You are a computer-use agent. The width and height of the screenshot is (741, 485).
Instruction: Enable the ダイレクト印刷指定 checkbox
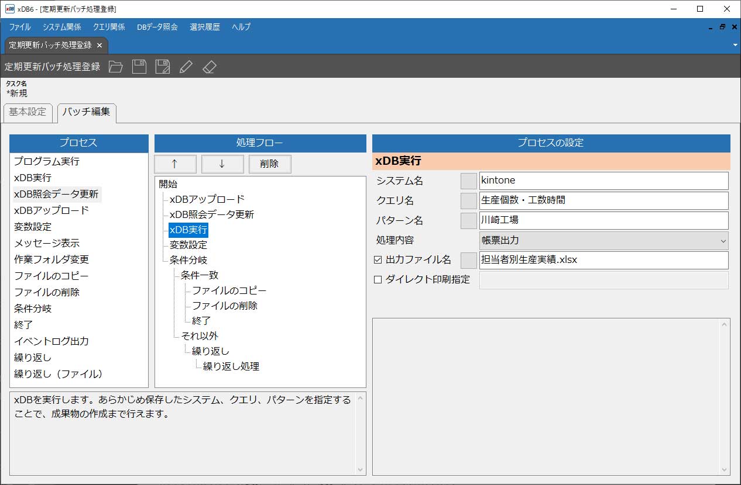(x=378, y=280)
